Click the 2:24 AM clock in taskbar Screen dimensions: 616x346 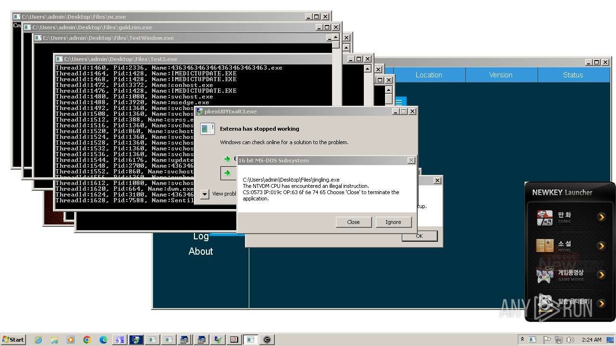click(x=591, y=340)
